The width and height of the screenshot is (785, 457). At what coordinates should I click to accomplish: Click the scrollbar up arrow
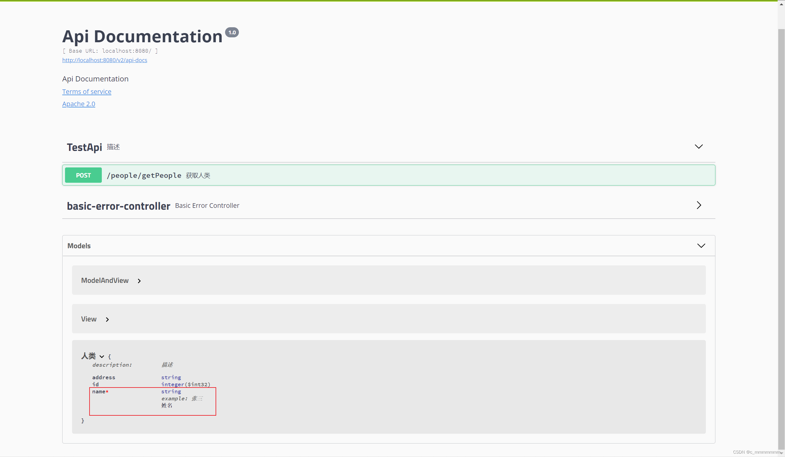(x=781, y=4)
